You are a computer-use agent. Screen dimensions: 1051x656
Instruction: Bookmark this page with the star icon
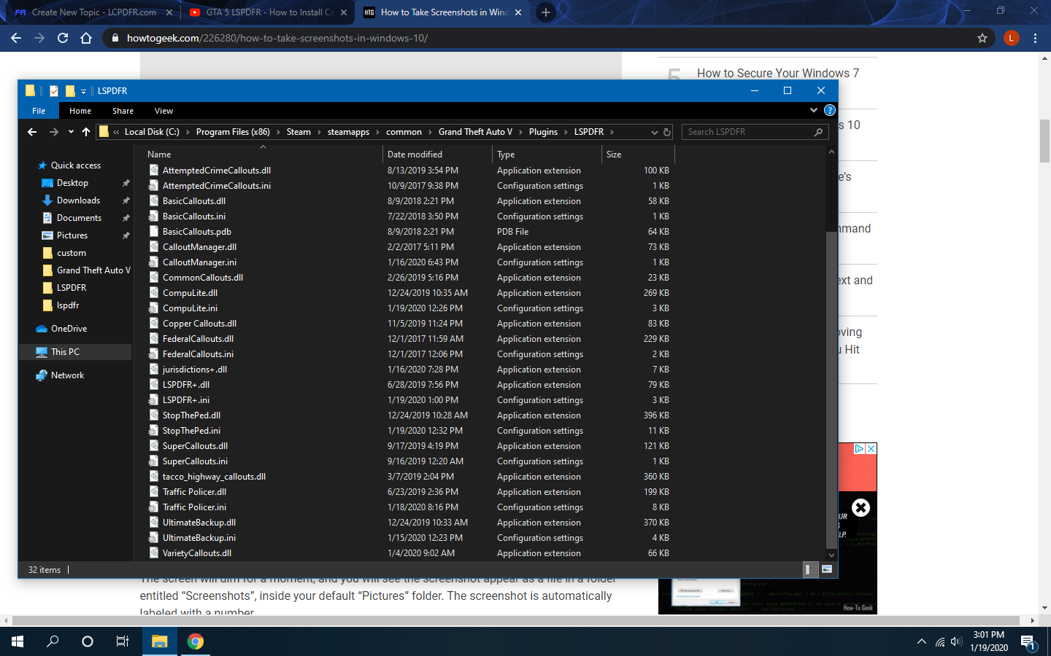[982, 38]
